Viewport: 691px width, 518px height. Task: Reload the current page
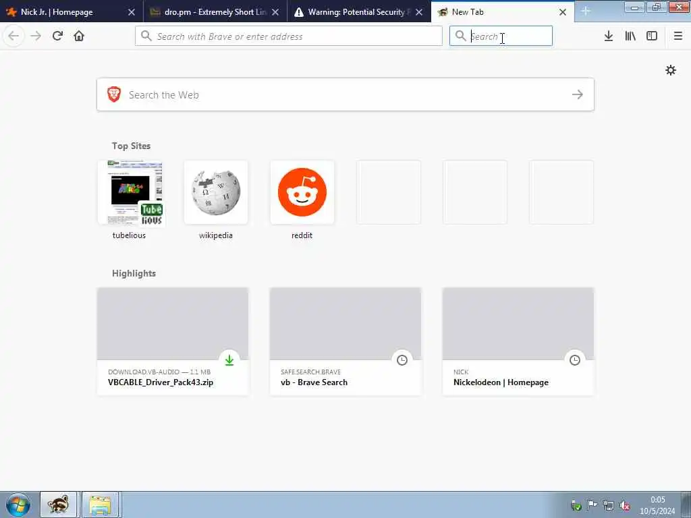(x=58, y=36)
